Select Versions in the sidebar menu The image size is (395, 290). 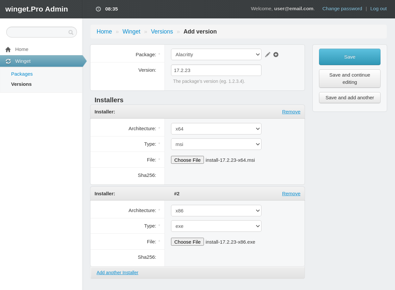click(21, 84)
